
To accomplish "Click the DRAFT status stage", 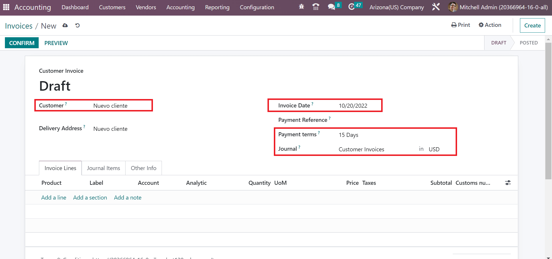I will pos(499,43).
